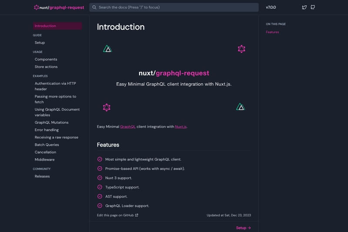Open the GitHub icon link

(313, 7)
